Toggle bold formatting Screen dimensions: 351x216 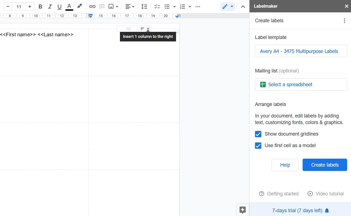tap(40, 6)
